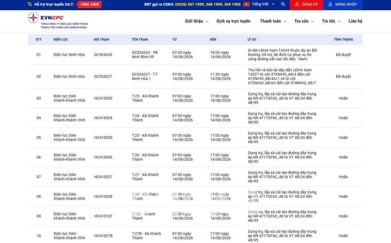
Task: Click station name DC524243 - PĐ Ninh Bình 05
Action: (x=145, y=55)
